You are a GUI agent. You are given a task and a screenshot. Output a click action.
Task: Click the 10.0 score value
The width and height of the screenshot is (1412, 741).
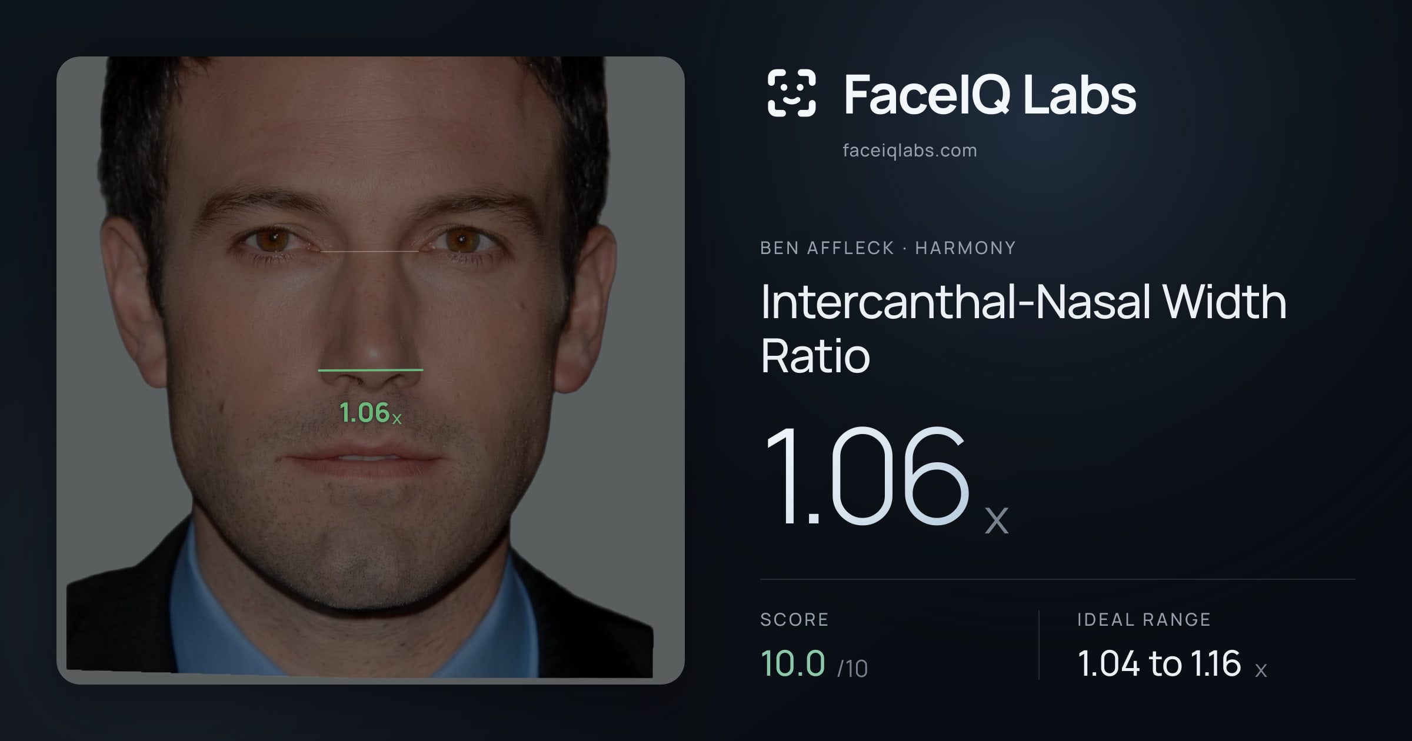[792, 663]
